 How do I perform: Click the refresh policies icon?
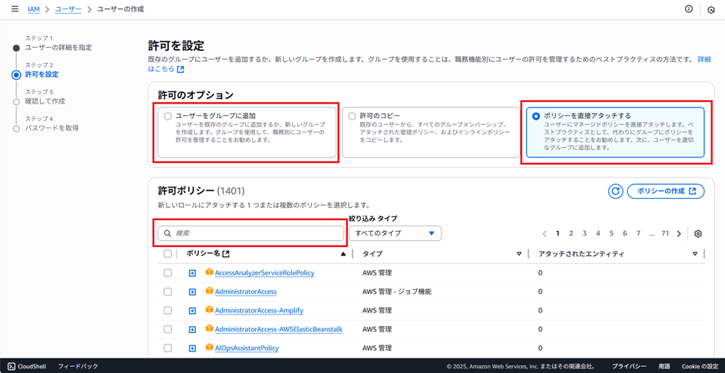coord(615,191)
